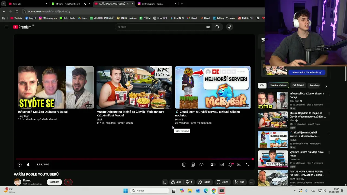Open the on-screen keyboard icon in search box
Image resolution: width=347 pixels, height=195 pixels.
pyautogui.click(x=208, y=27)
